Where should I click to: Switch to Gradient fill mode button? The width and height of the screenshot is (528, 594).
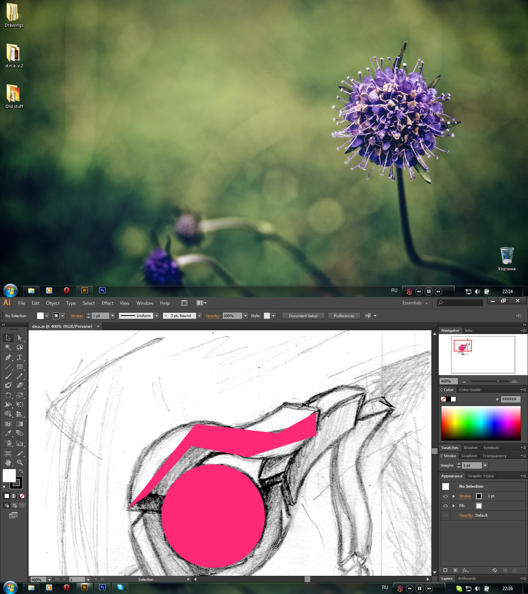pyautogui.click(x=14, y=496)
